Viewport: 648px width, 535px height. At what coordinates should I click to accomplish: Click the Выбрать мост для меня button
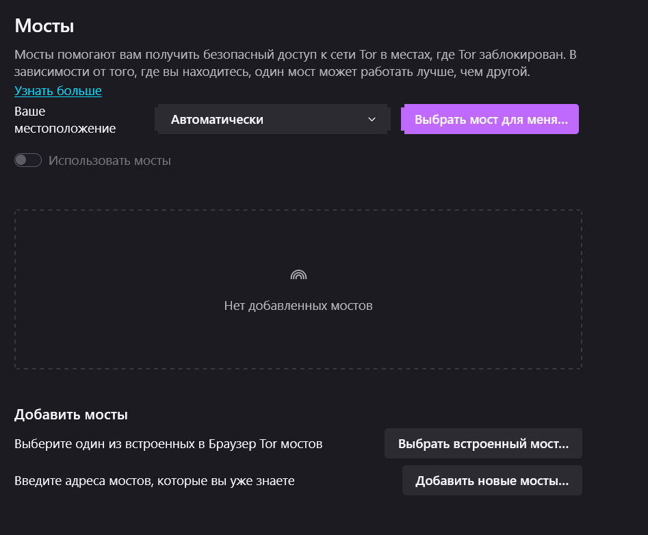[490, 120]
